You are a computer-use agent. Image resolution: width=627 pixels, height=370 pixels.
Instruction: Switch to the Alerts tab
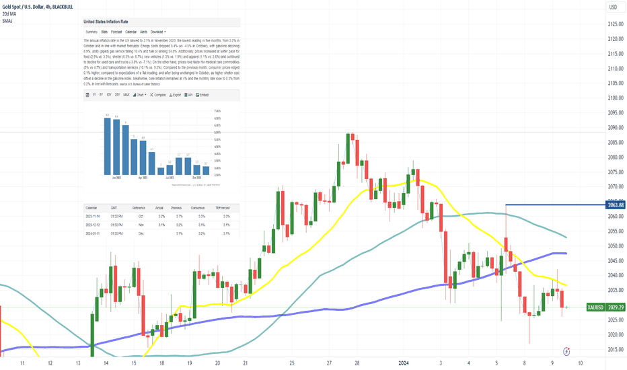click(143, 32)
